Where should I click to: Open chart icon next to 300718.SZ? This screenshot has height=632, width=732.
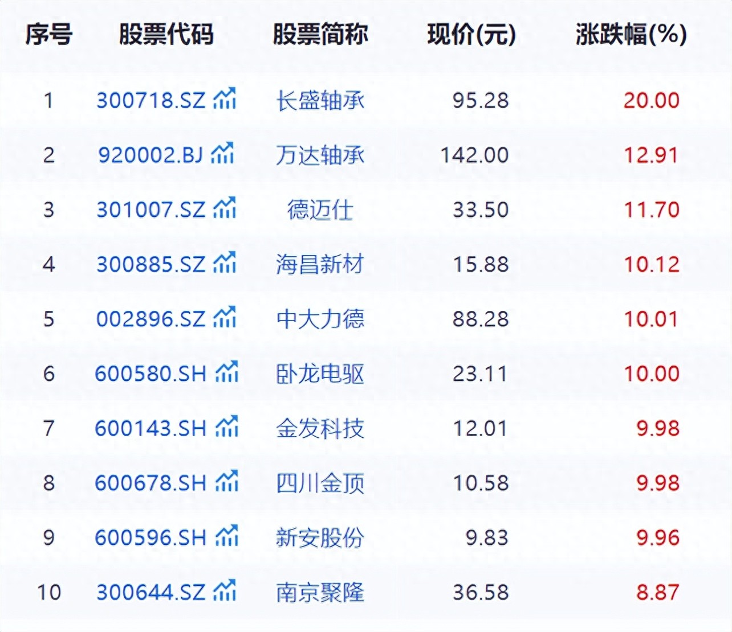point(225,99)
